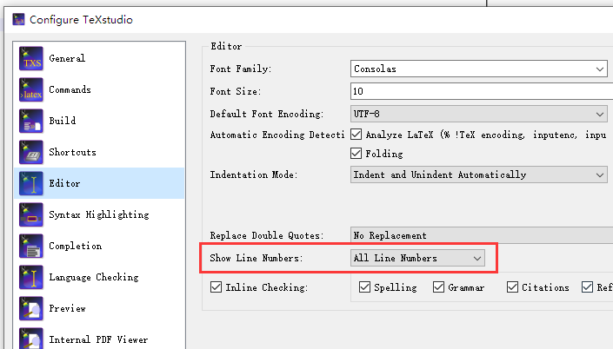Click the Build category icon
This screenshot has height=349, width=613.
pos(31,121)
